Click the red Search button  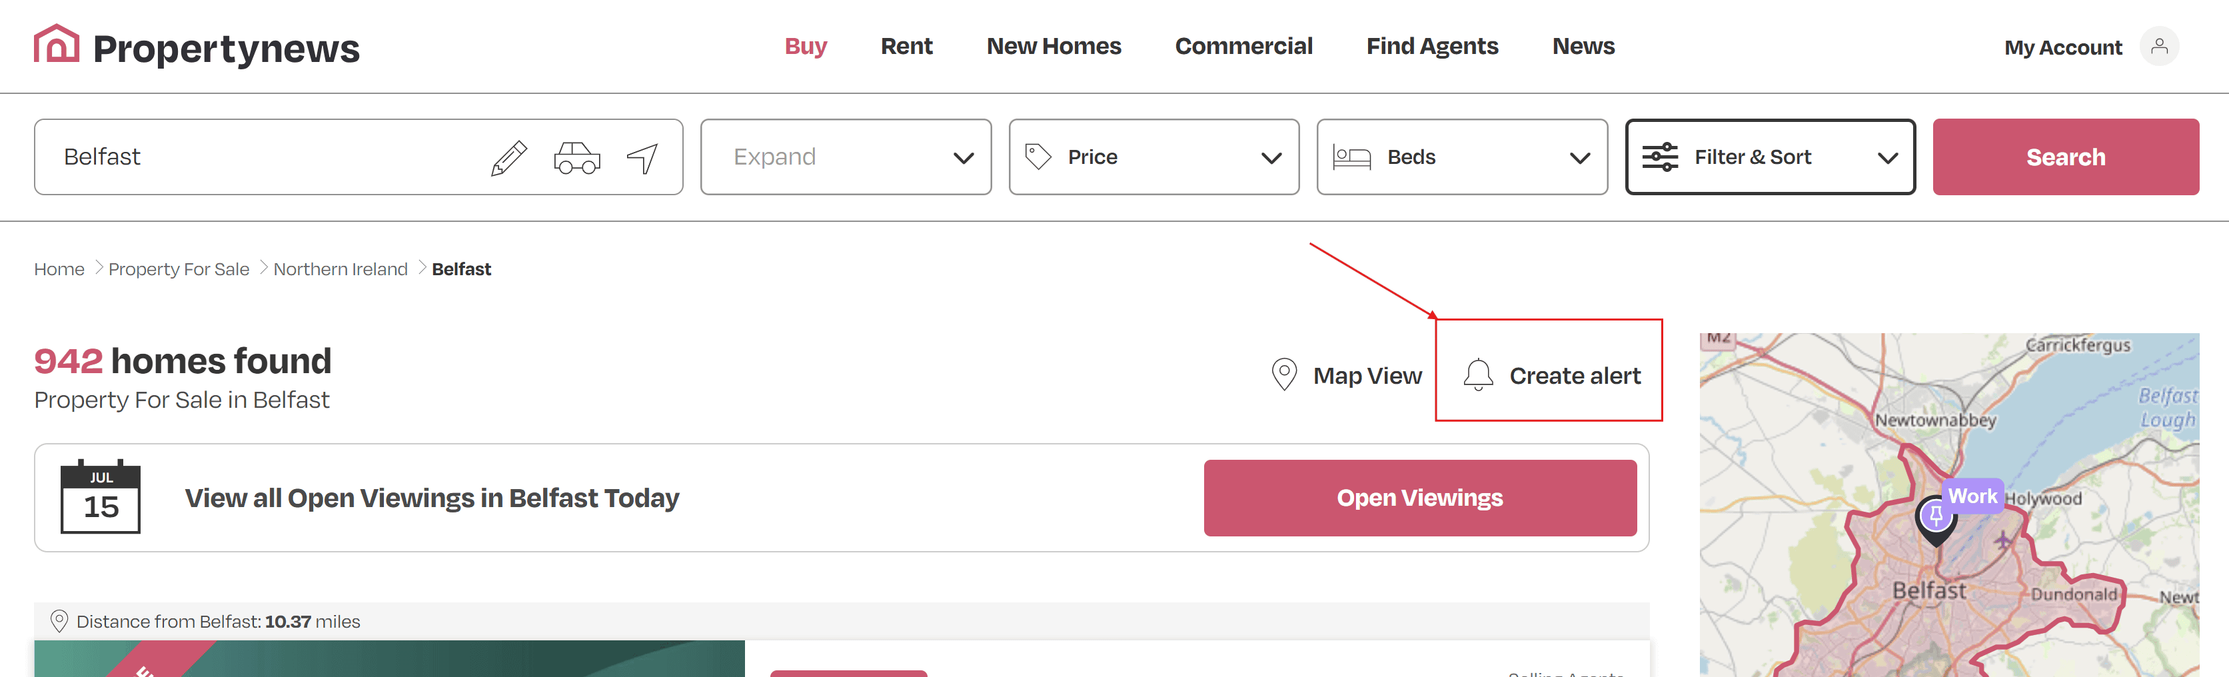(2066, 157)
